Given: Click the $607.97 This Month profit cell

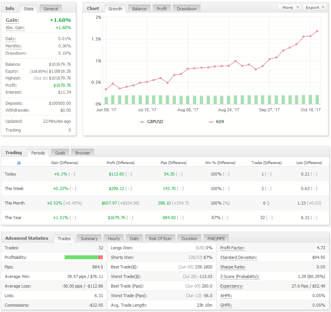Looking at the screenshot, I should pyautogui.click(x=109, y=203).
